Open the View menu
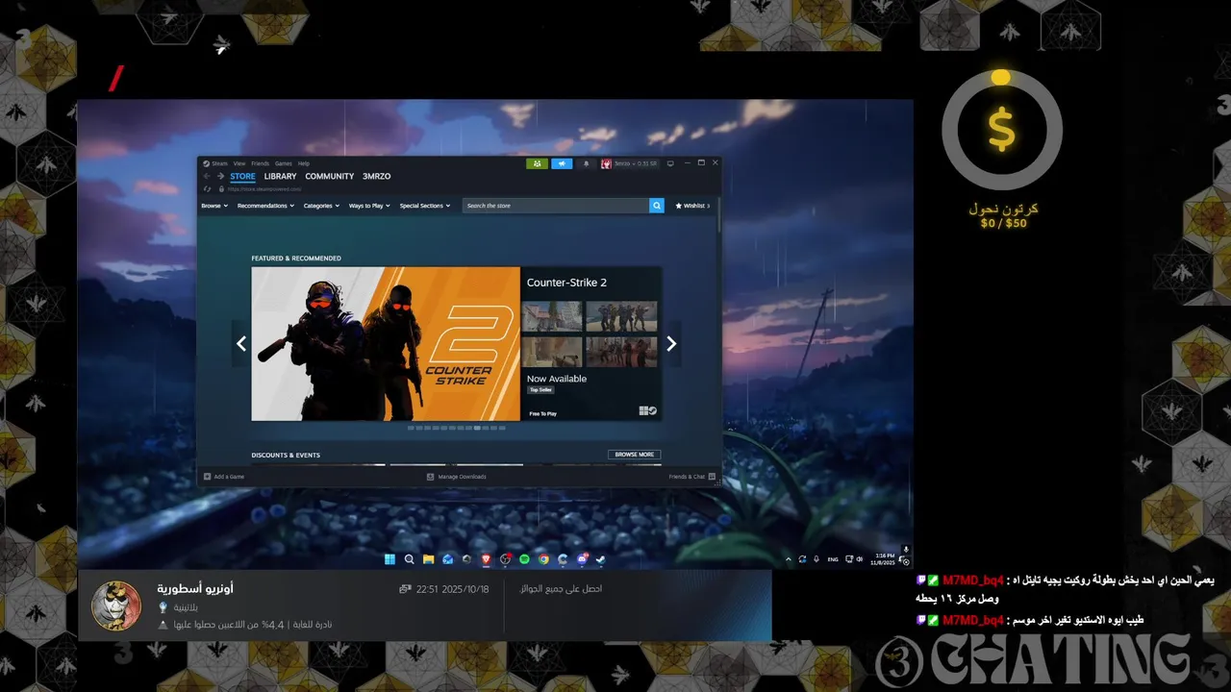The height and width of the screenshot is (692, 1231). tap(239, 163)
